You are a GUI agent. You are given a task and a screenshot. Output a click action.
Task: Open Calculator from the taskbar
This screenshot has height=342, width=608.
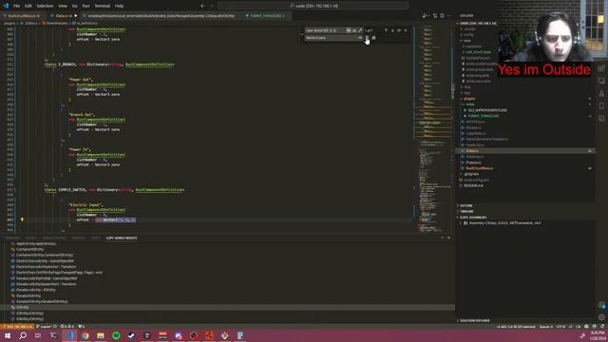click(240, 335)
